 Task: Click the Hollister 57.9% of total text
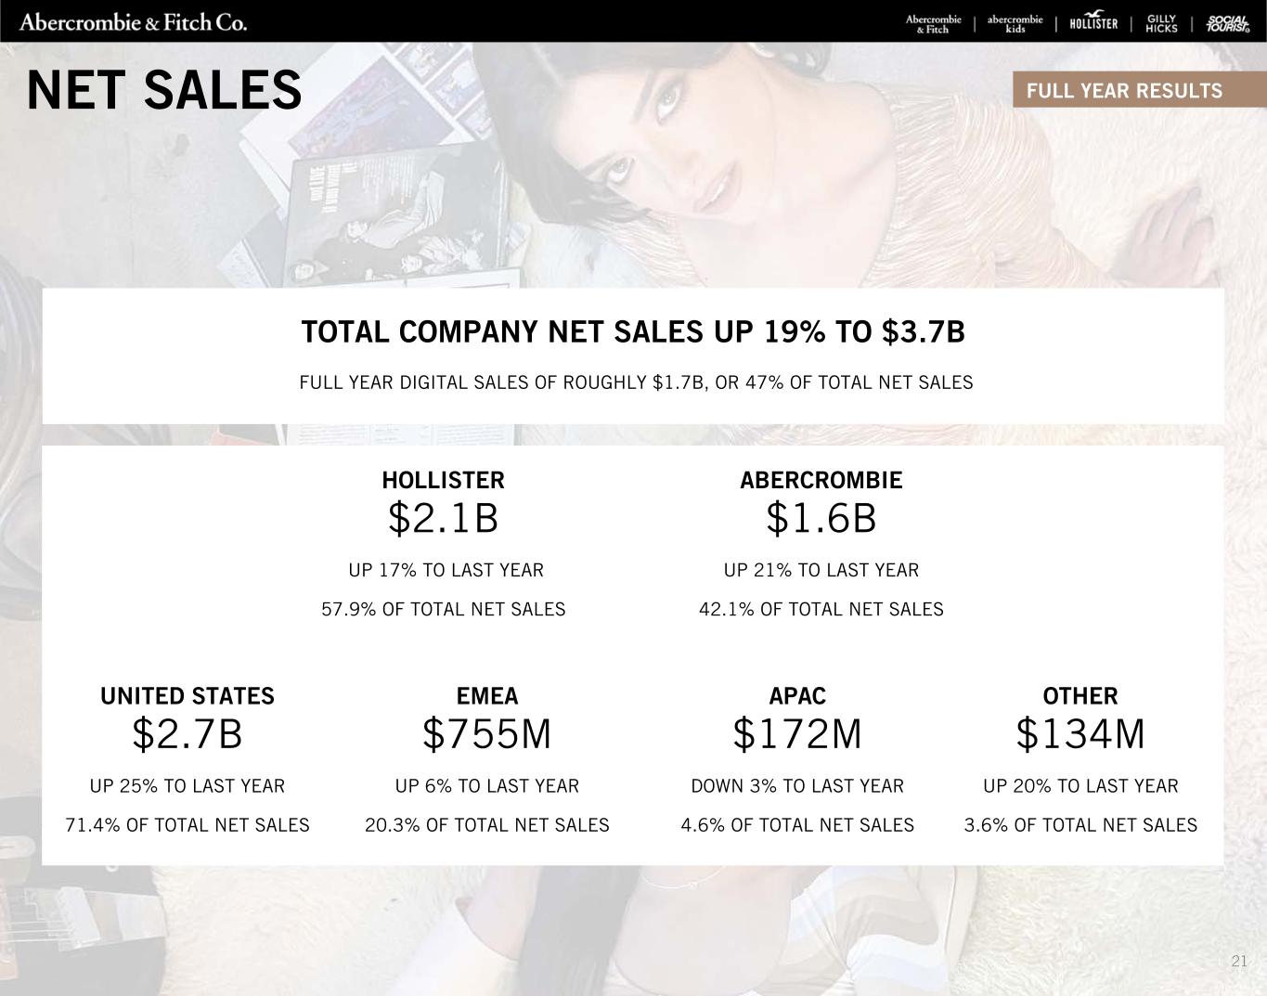[443, 610]
